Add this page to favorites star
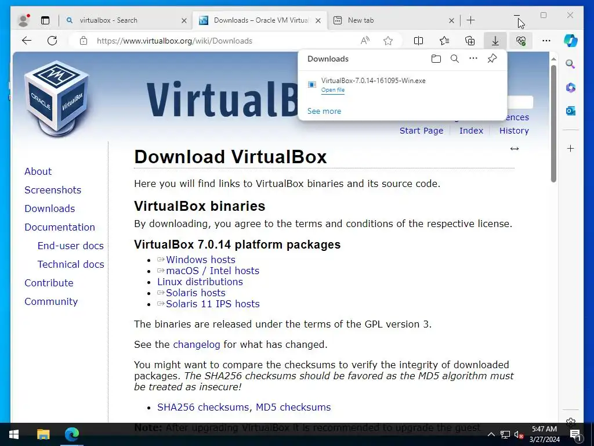Screen dimensions: 594x446 [x=388, y=41]
